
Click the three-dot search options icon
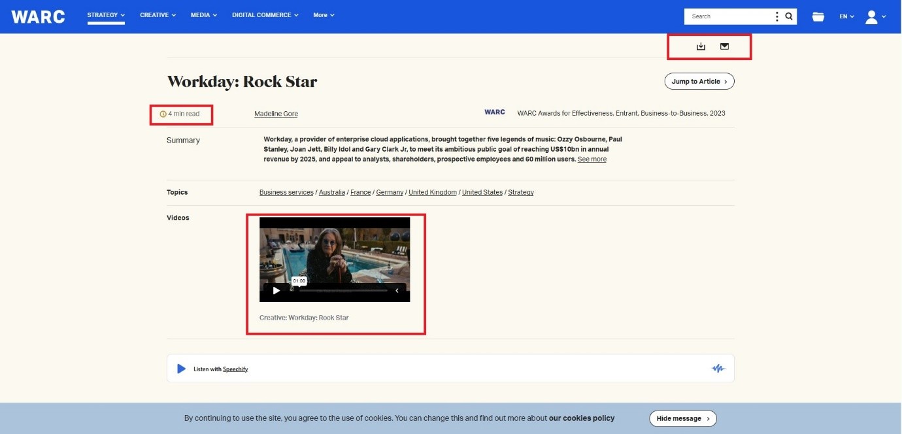coord(777,16)
